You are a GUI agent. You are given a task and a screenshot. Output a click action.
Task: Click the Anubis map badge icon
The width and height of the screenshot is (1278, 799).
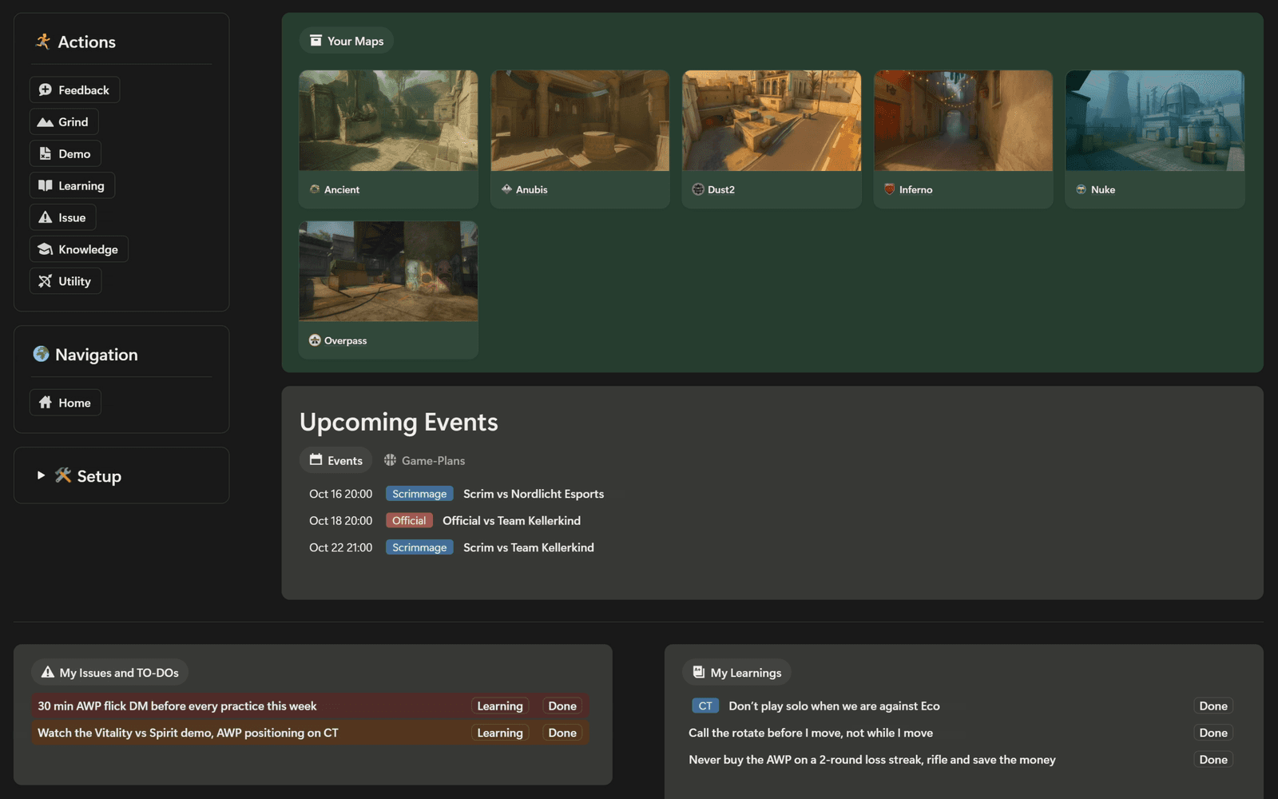tap(506, 189)
